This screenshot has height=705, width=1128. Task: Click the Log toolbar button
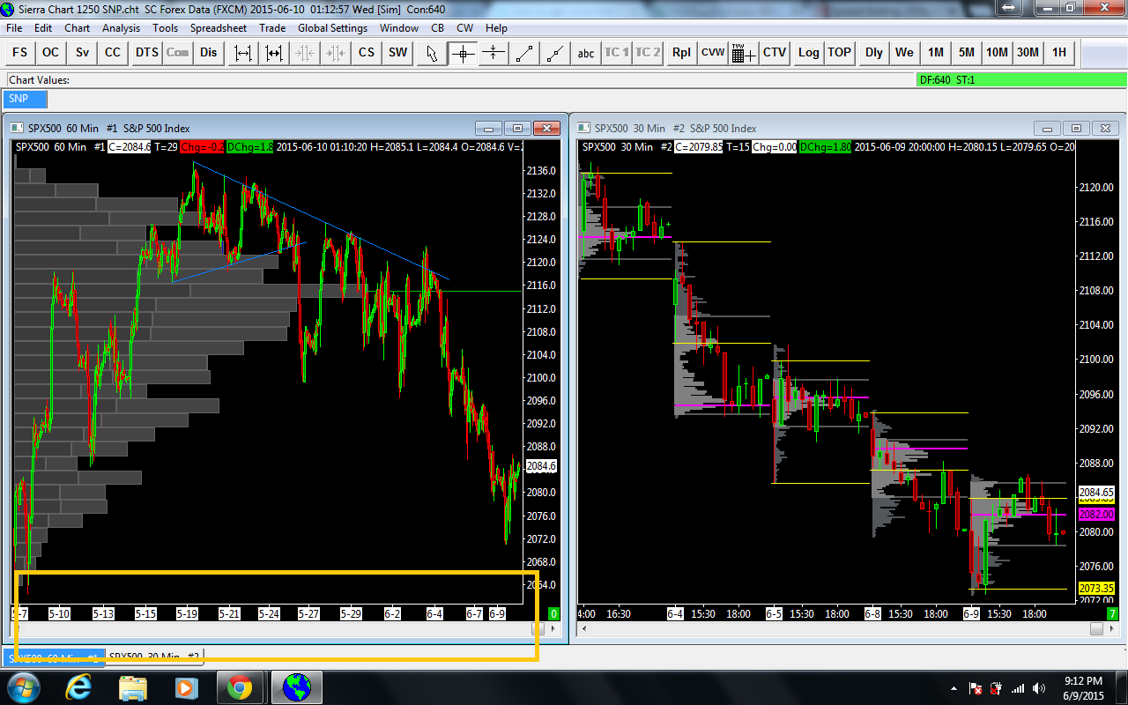click(808, 52)
